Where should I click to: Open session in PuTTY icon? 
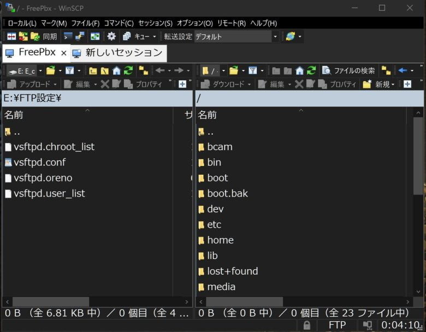(x=80, y=37)
